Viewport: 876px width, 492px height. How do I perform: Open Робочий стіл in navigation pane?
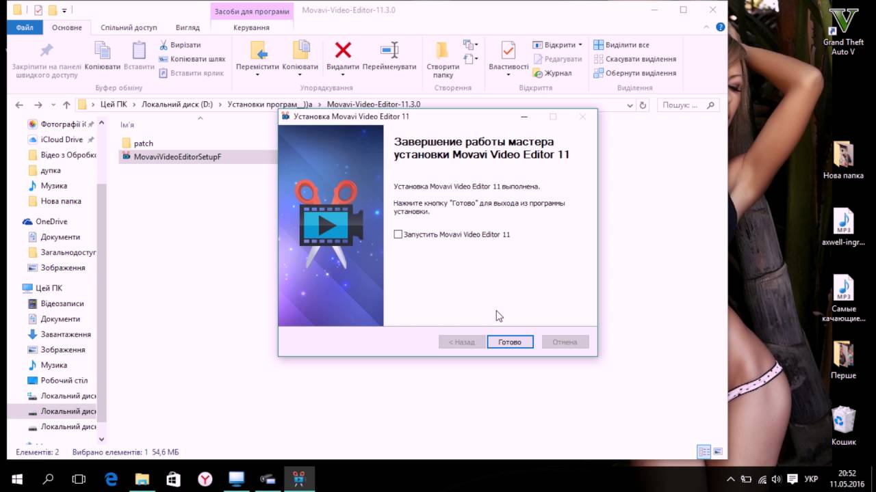(64, 381)
